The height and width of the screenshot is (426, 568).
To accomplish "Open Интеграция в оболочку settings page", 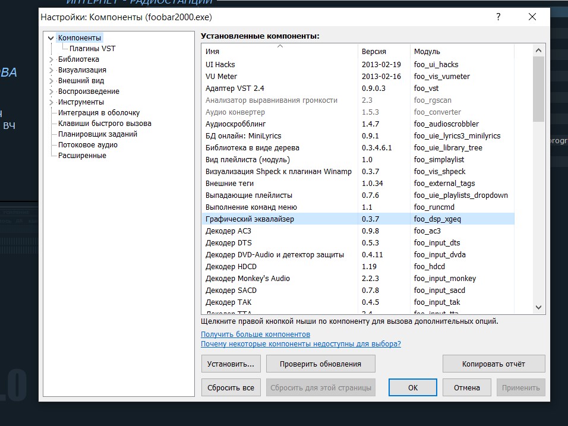I will [99, 113].
